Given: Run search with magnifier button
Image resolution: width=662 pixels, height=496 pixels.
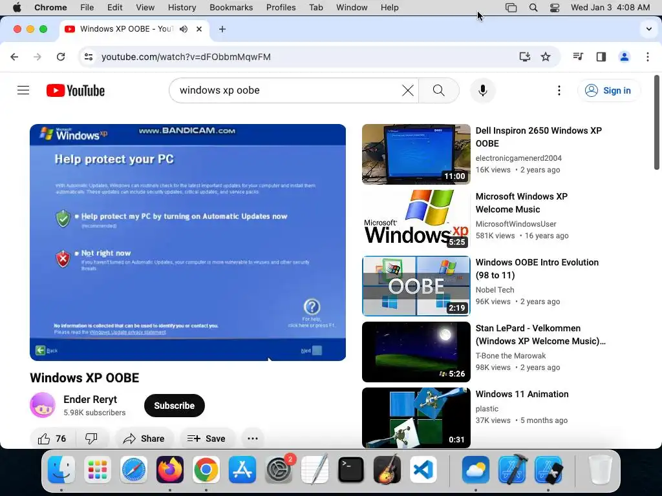Looking at the screenshot, I should pos(439,90).
